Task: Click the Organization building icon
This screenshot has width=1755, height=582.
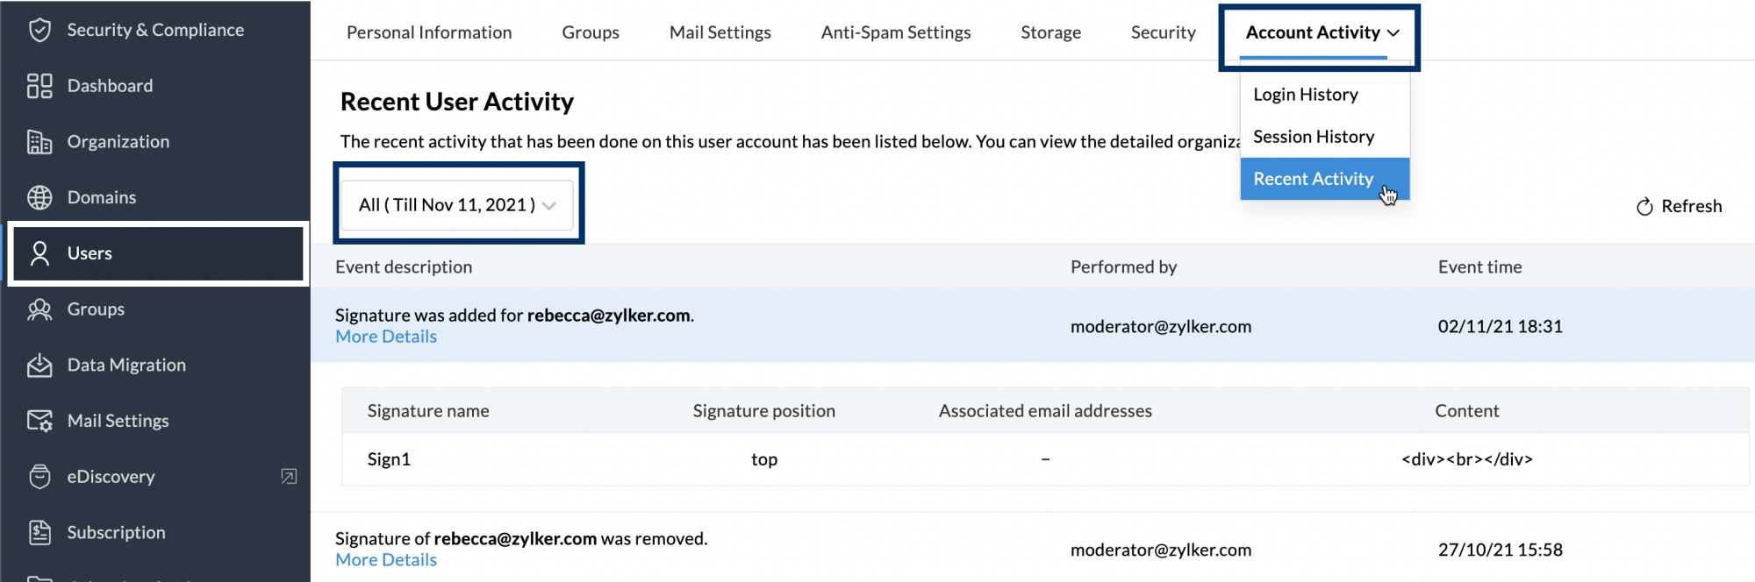Action: pos(39,142)
